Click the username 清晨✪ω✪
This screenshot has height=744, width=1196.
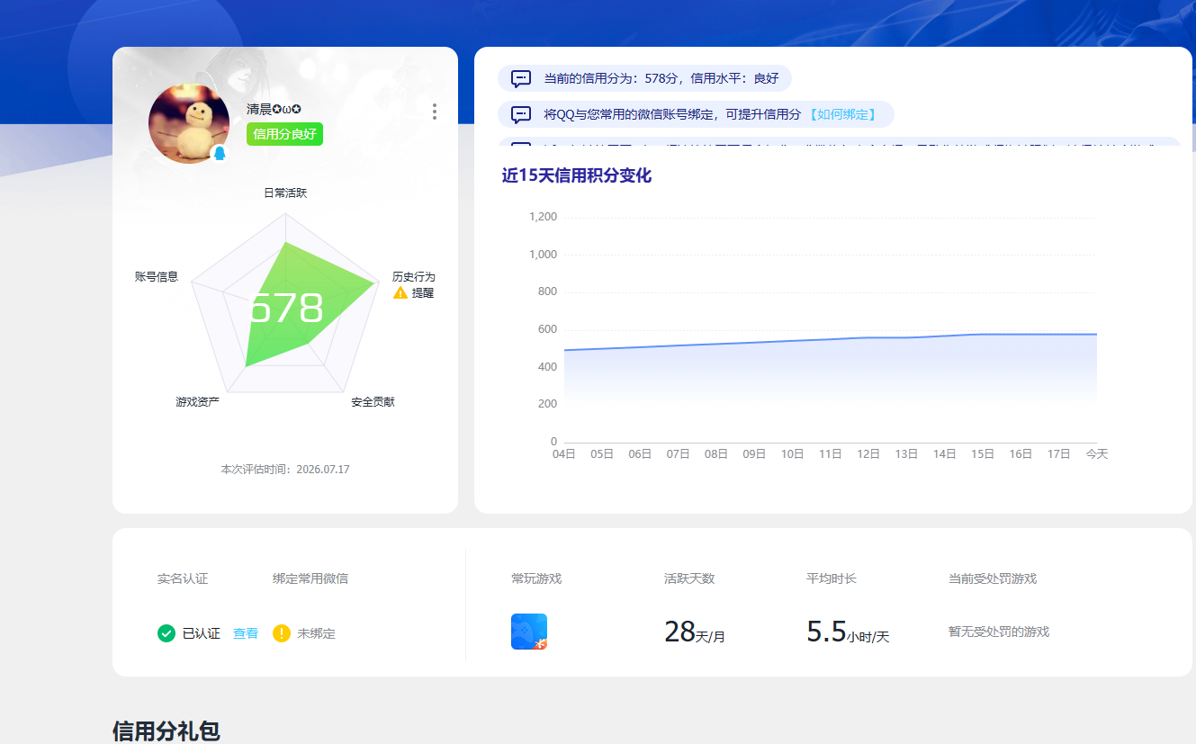click(x=274, y=109)
